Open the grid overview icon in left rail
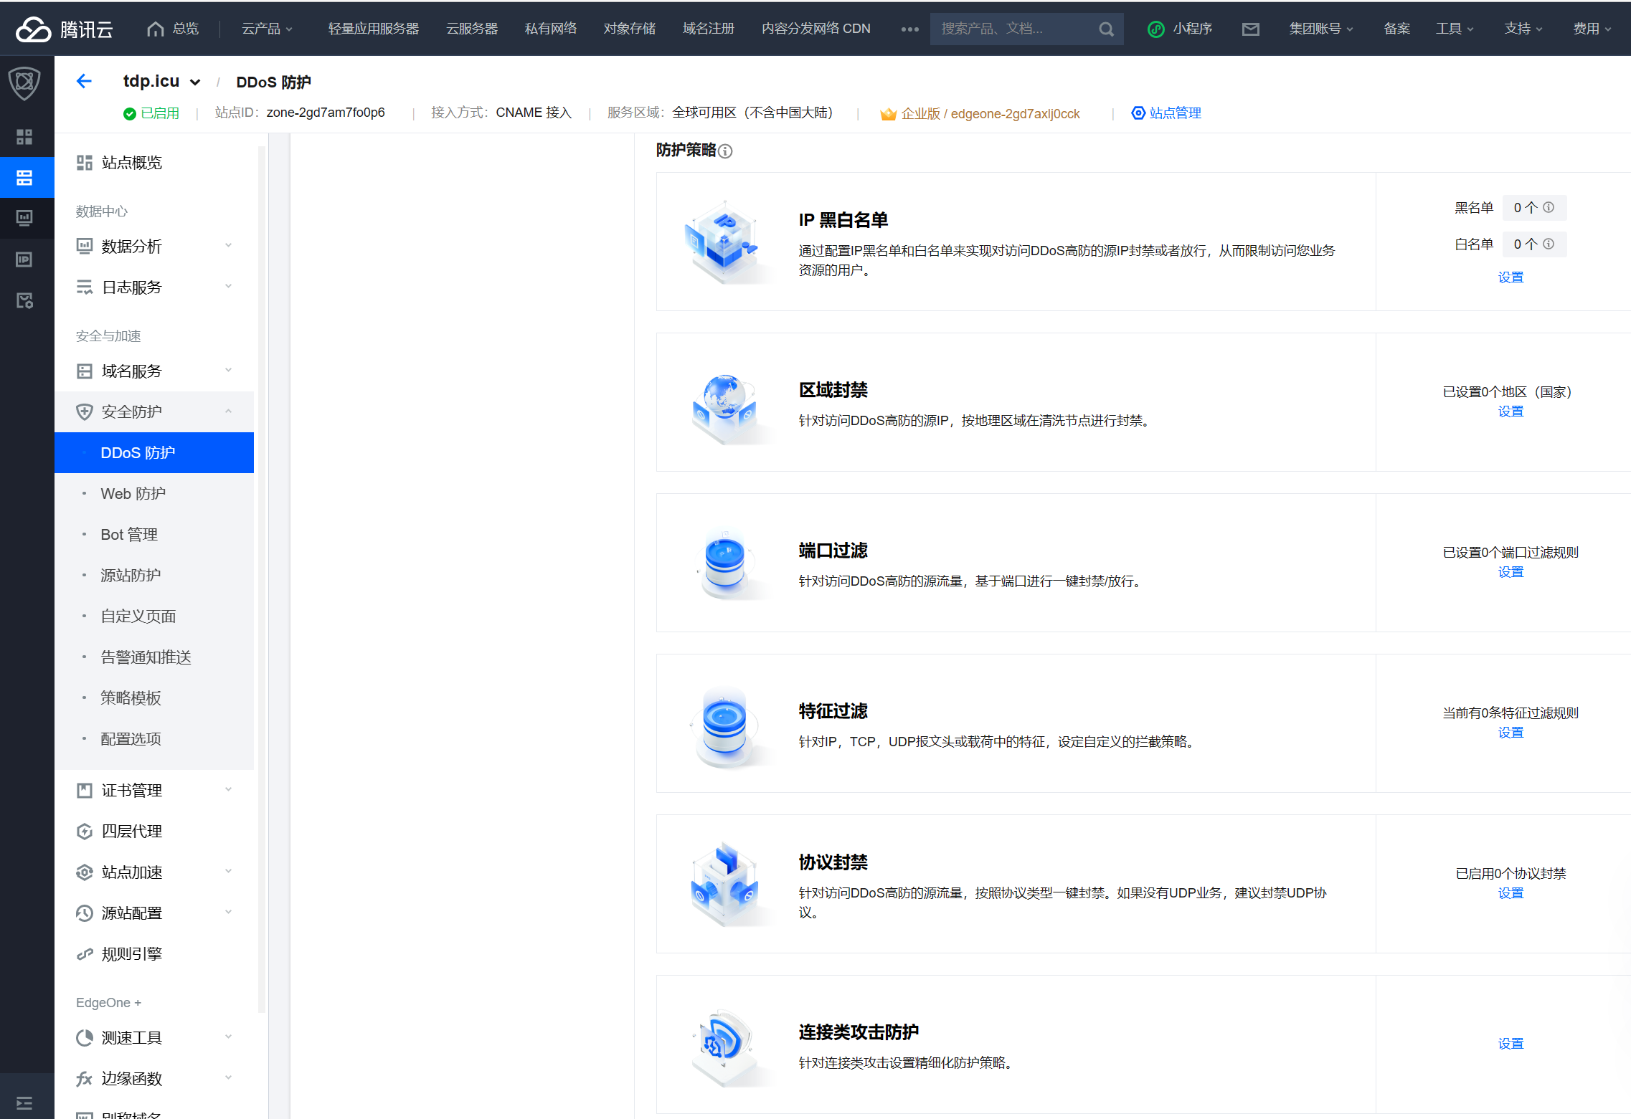Viewport: 1631px width, 1119px height. click(24, 136)
